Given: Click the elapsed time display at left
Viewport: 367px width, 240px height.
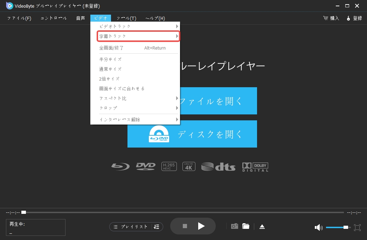Looking at the screenshot, I should (x=13, y=212).
